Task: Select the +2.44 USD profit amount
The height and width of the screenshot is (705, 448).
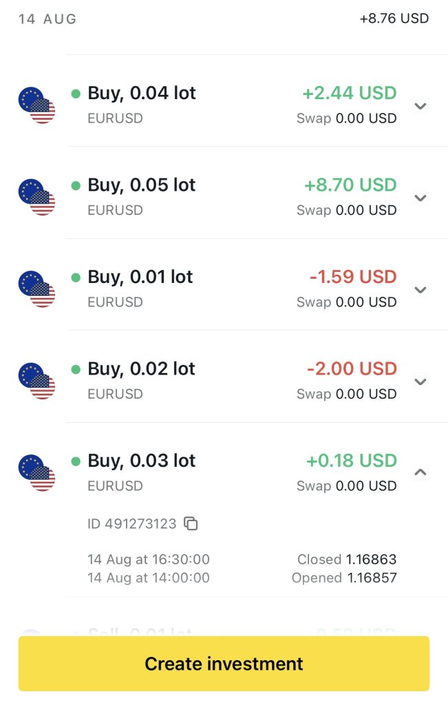Action: (350, 93)
